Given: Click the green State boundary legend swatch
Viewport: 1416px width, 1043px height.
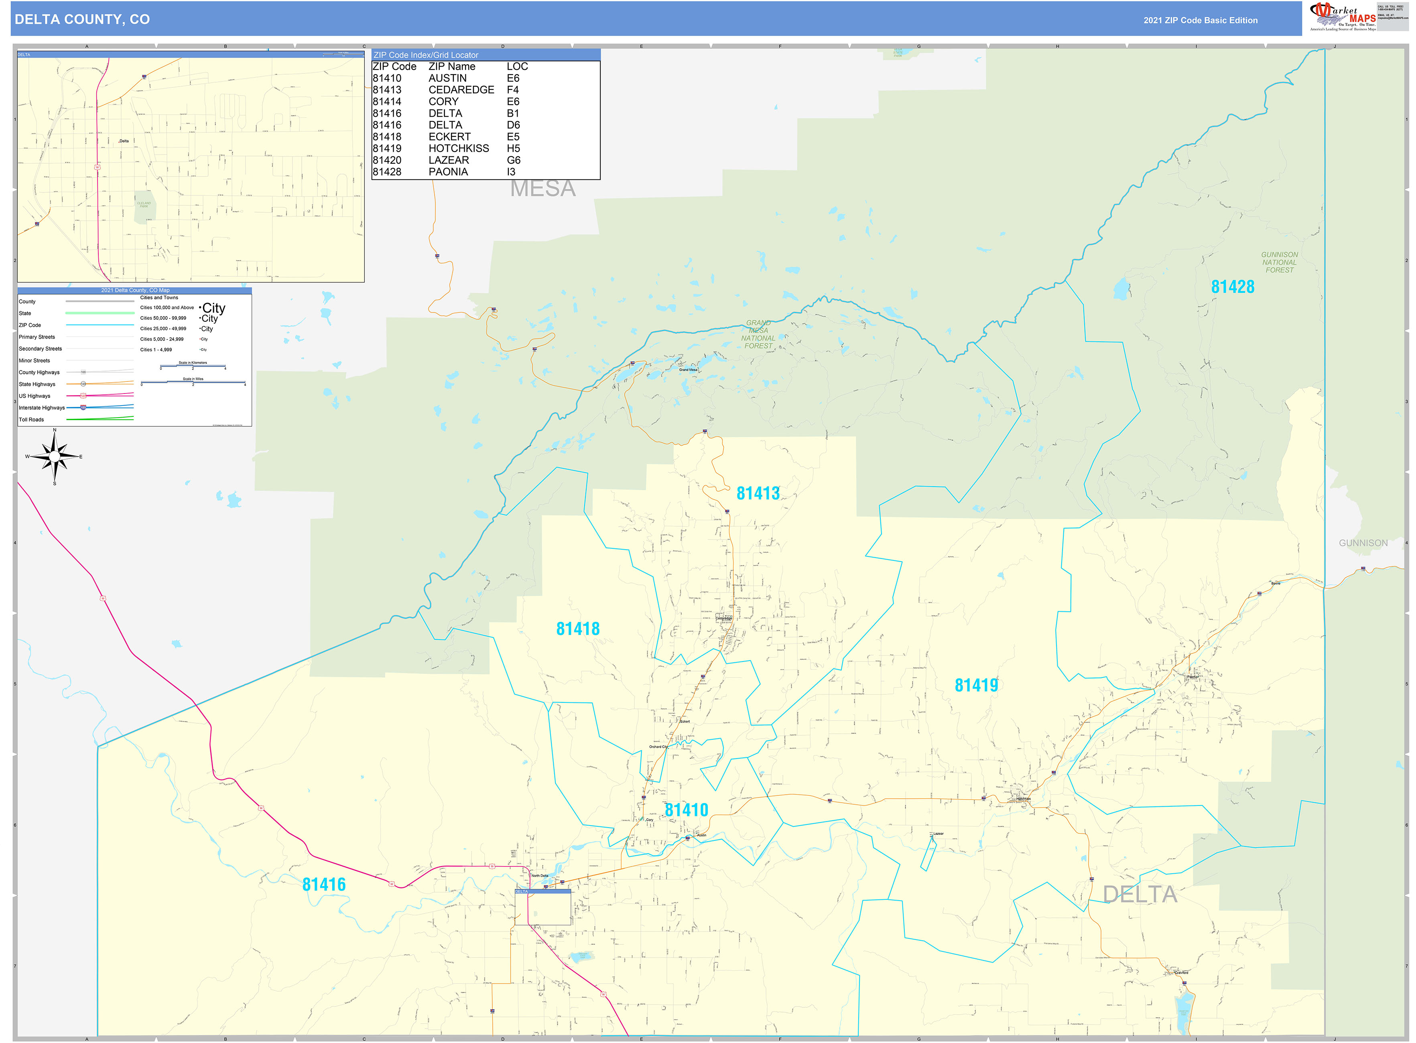Looking at the screenshot, I should click(100, 313).
